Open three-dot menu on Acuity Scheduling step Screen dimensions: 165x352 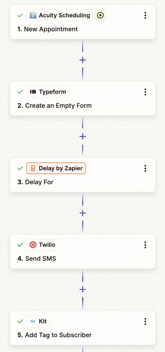point(145,15)
